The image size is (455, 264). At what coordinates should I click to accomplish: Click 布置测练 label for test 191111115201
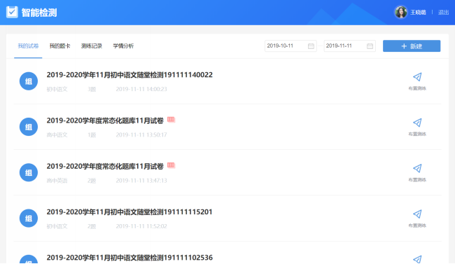[x=417, y=225]
